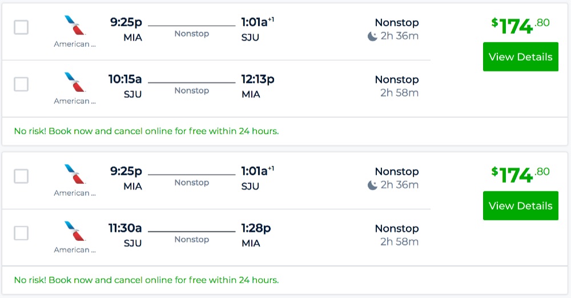Click the first $174.80 price

[x=520, y=26]
